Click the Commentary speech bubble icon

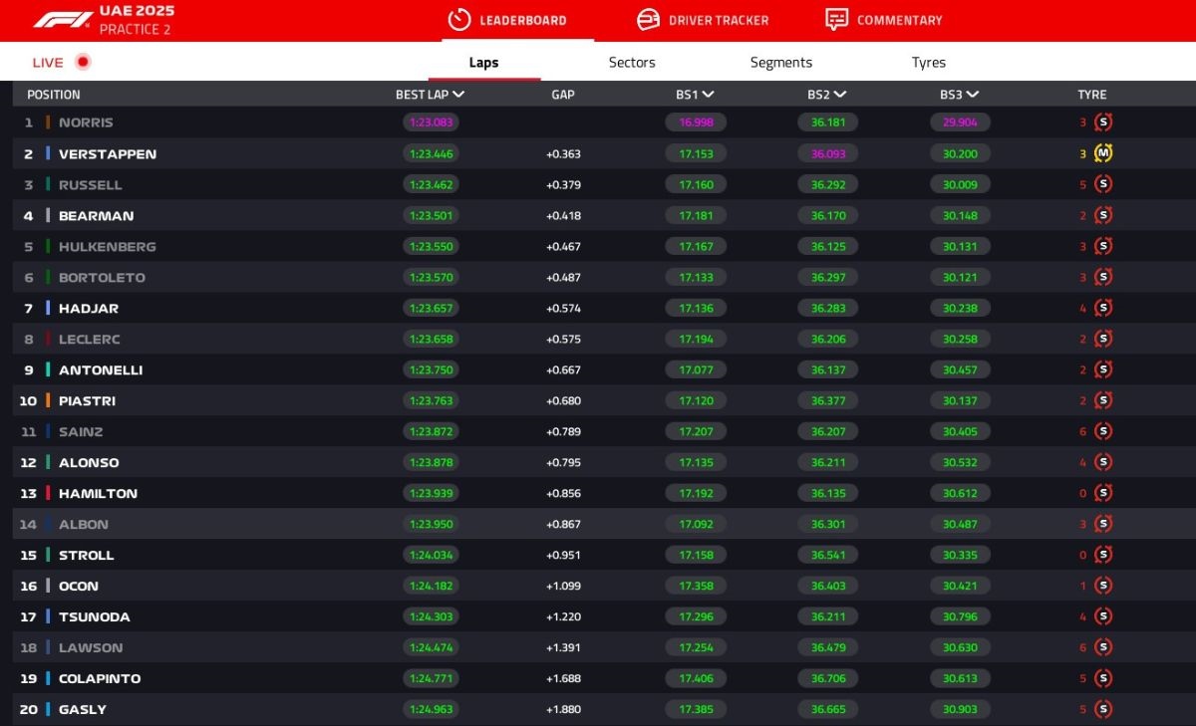pyautogui.click(x=836, y=20)
